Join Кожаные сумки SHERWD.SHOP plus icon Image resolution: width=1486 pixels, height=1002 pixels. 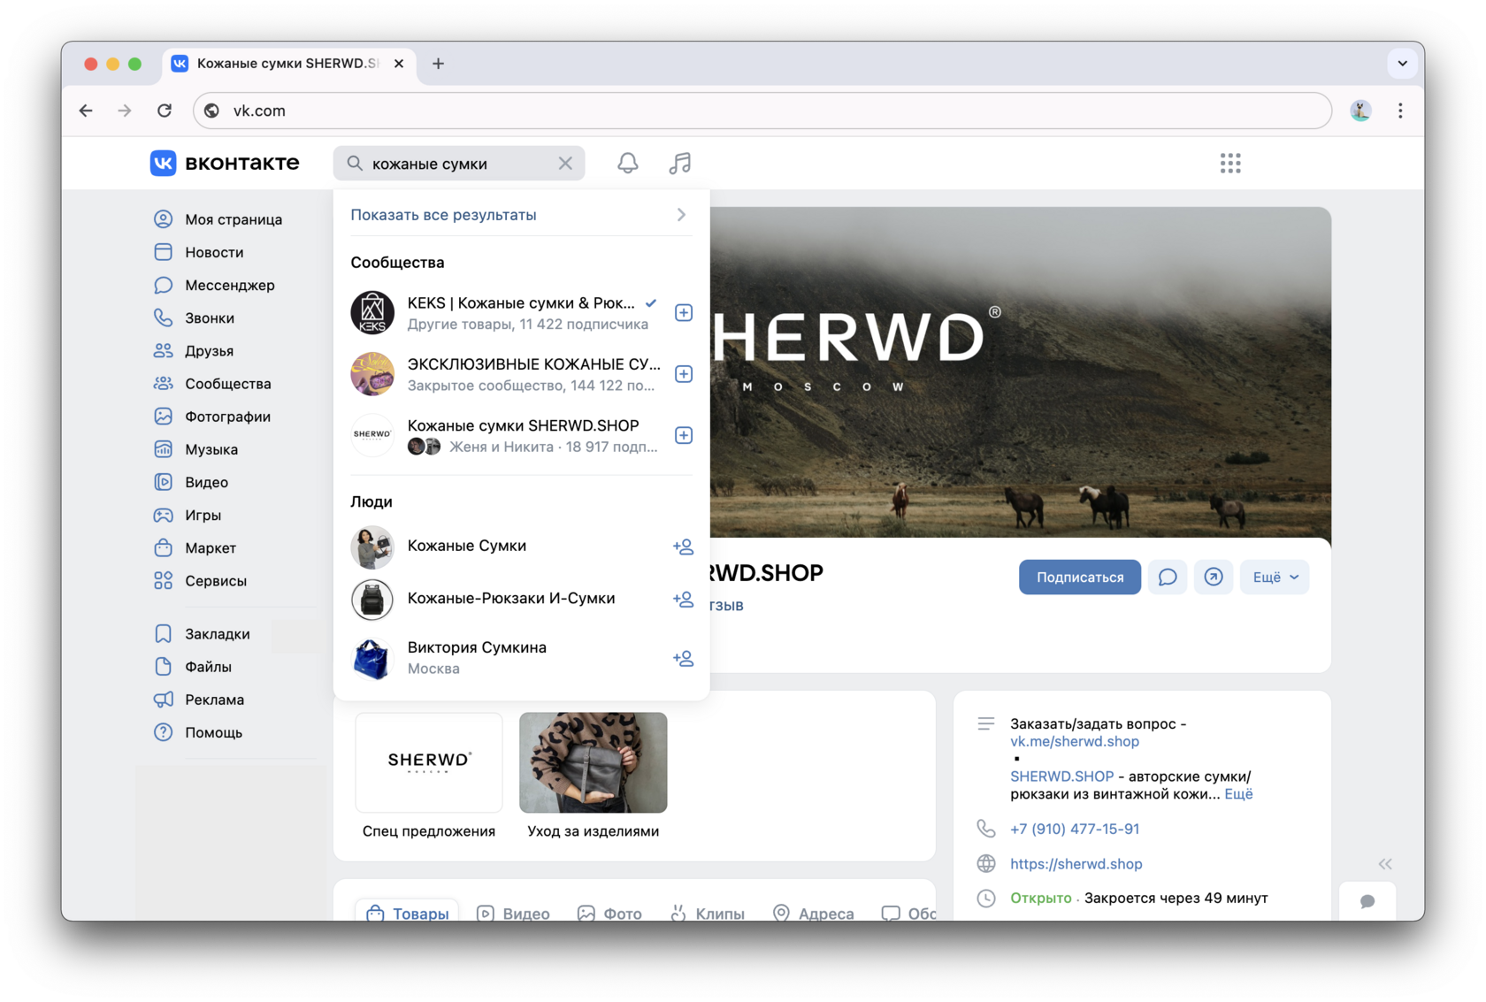pyautogui.click(x=683, y=435)
